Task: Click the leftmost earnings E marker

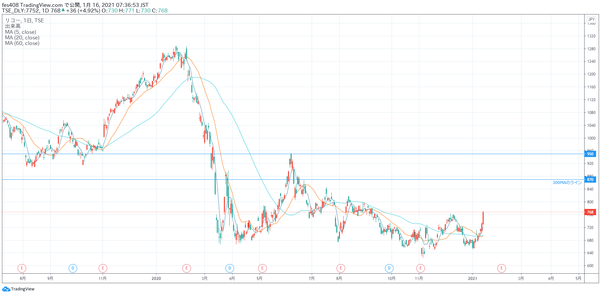Action: click(x=22, y=268)
